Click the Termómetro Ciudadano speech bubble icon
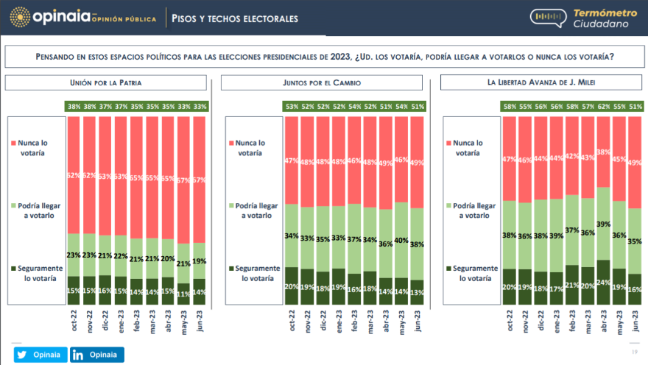Viewport: 648px width, 365px height. point(551,18)
